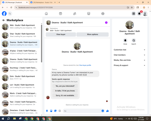This screenshot has width=151, height=121.
Task: Open the account profile avatar menu
Action: (x=145, y=14)
